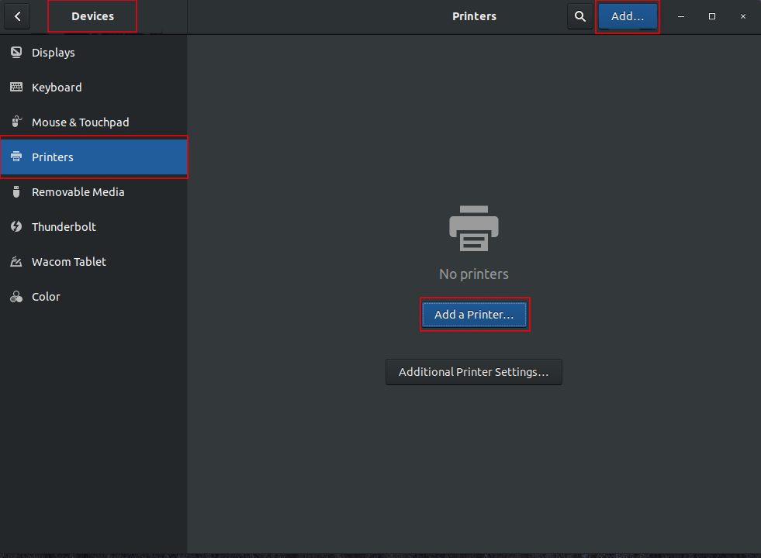Viewport: 761px width, 558px height.
Task: Click the large printer placeholder icon
Action: coord(473,229)
